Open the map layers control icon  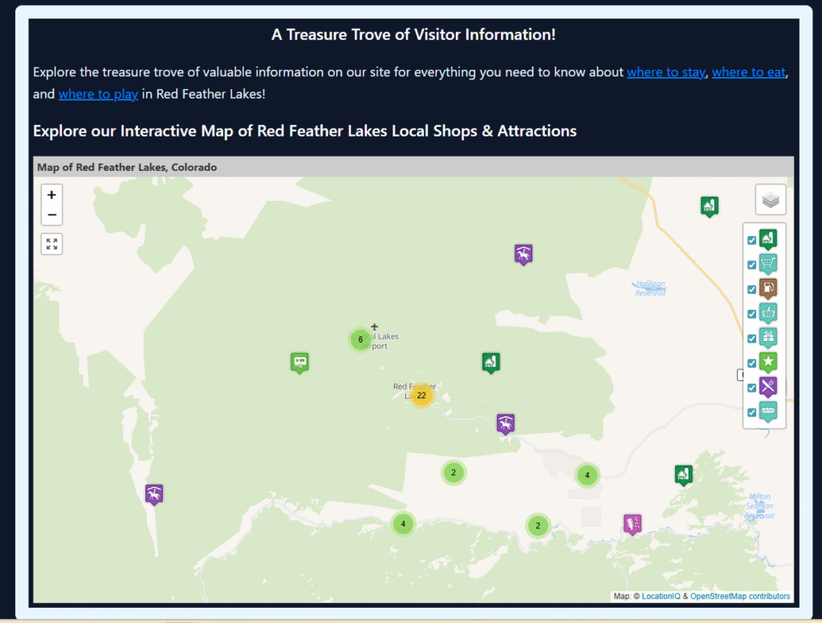tap(770, 199)
